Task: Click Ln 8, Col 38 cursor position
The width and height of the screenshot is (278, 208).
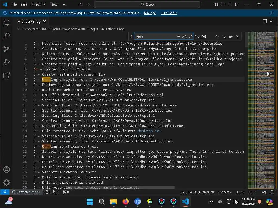Action: coord(197,192)
